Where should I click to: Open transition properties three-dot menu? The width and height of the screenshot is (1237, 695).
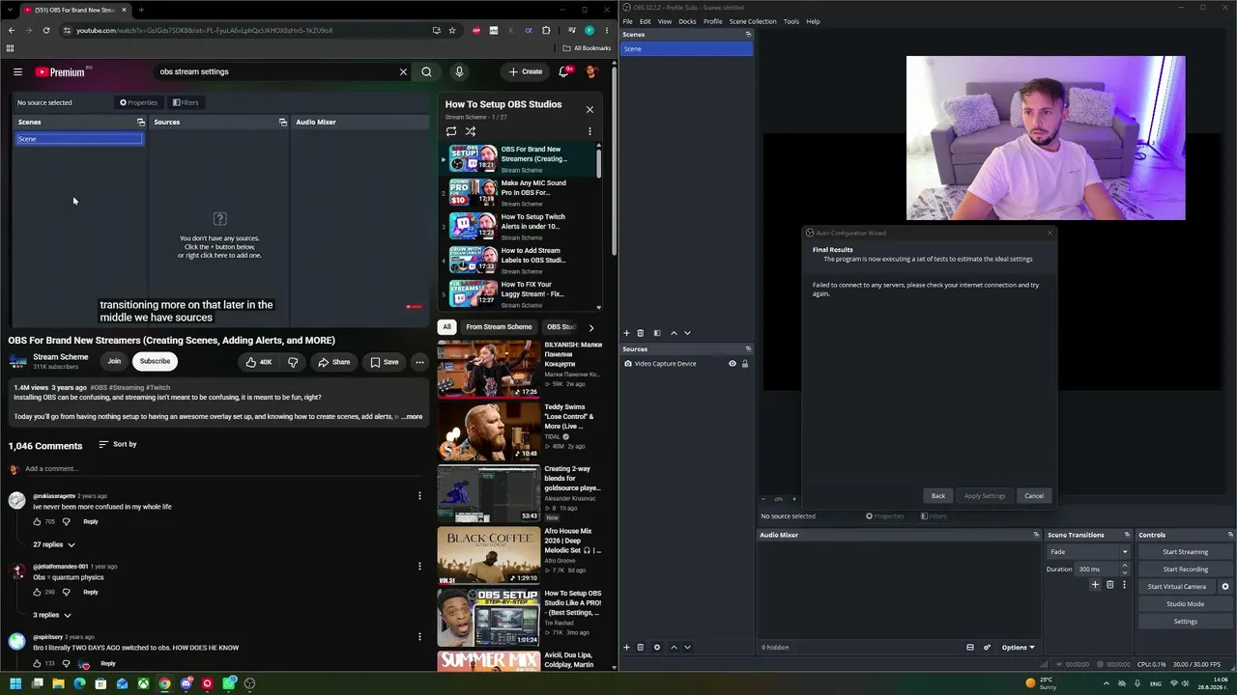(x=1124, y=585)
